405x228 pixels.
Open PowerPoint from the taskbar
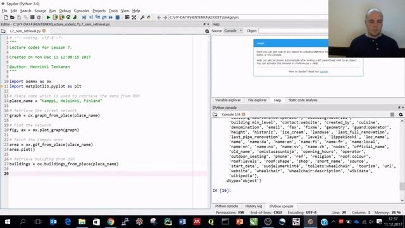239,222
